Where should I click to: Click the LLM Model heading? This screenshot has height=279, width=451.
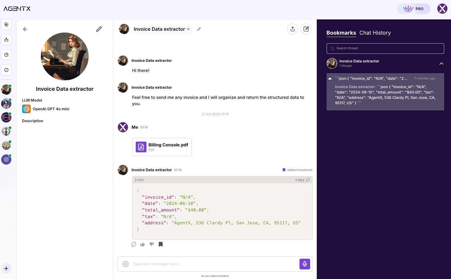pyautogui.click(x=32, y=100)
